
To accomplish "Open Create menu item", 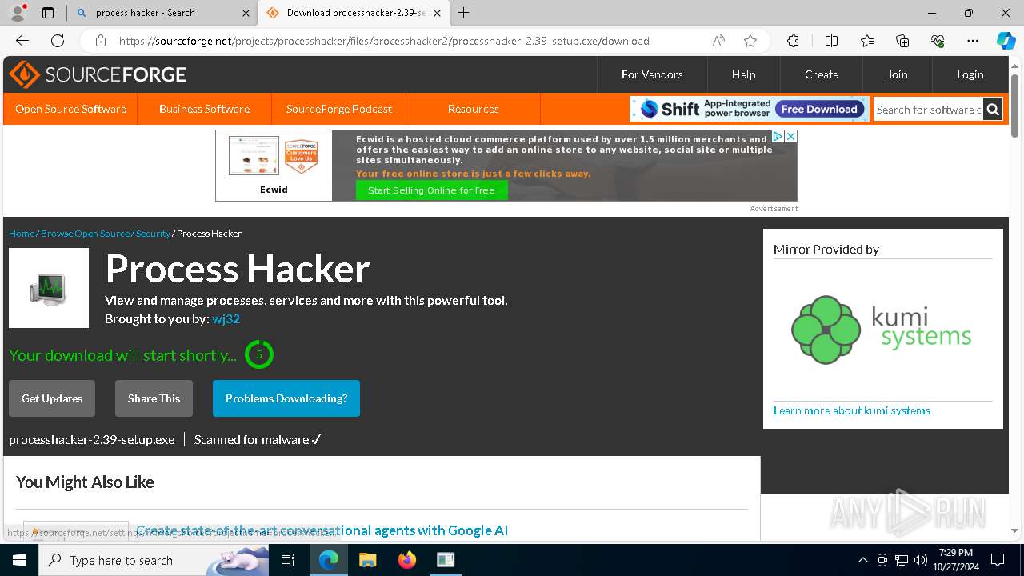I will pos(822,74).
